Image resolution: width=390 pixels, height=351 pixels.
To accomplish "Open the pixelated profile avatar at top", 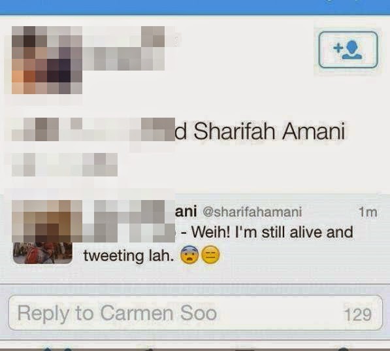I will click(x=47, y=60).
